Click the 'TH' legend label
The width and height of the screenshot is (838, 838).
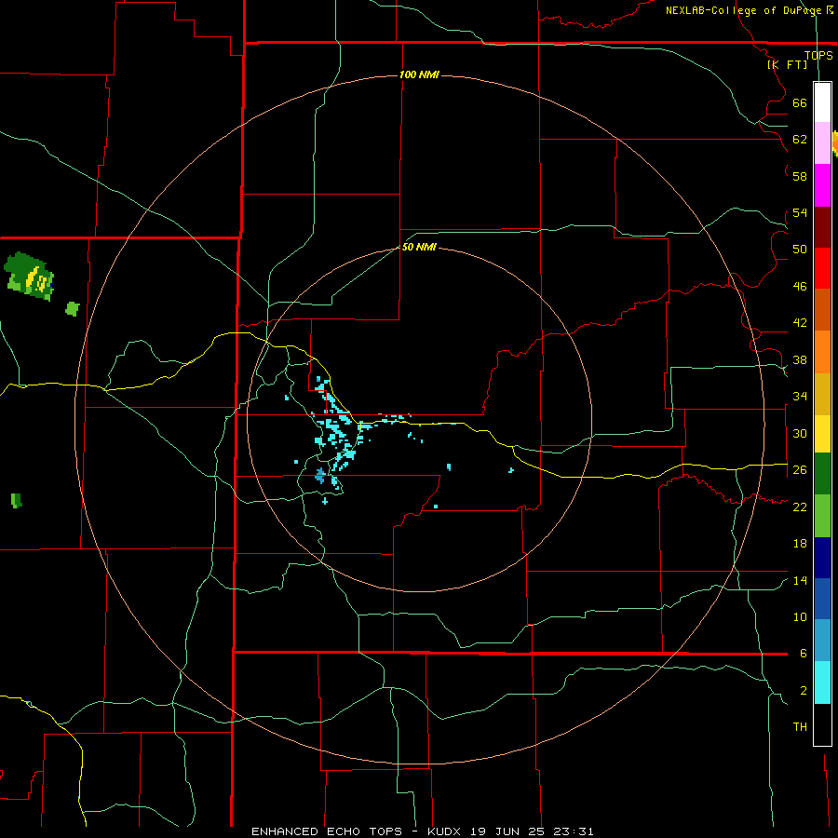pos(800,727)
